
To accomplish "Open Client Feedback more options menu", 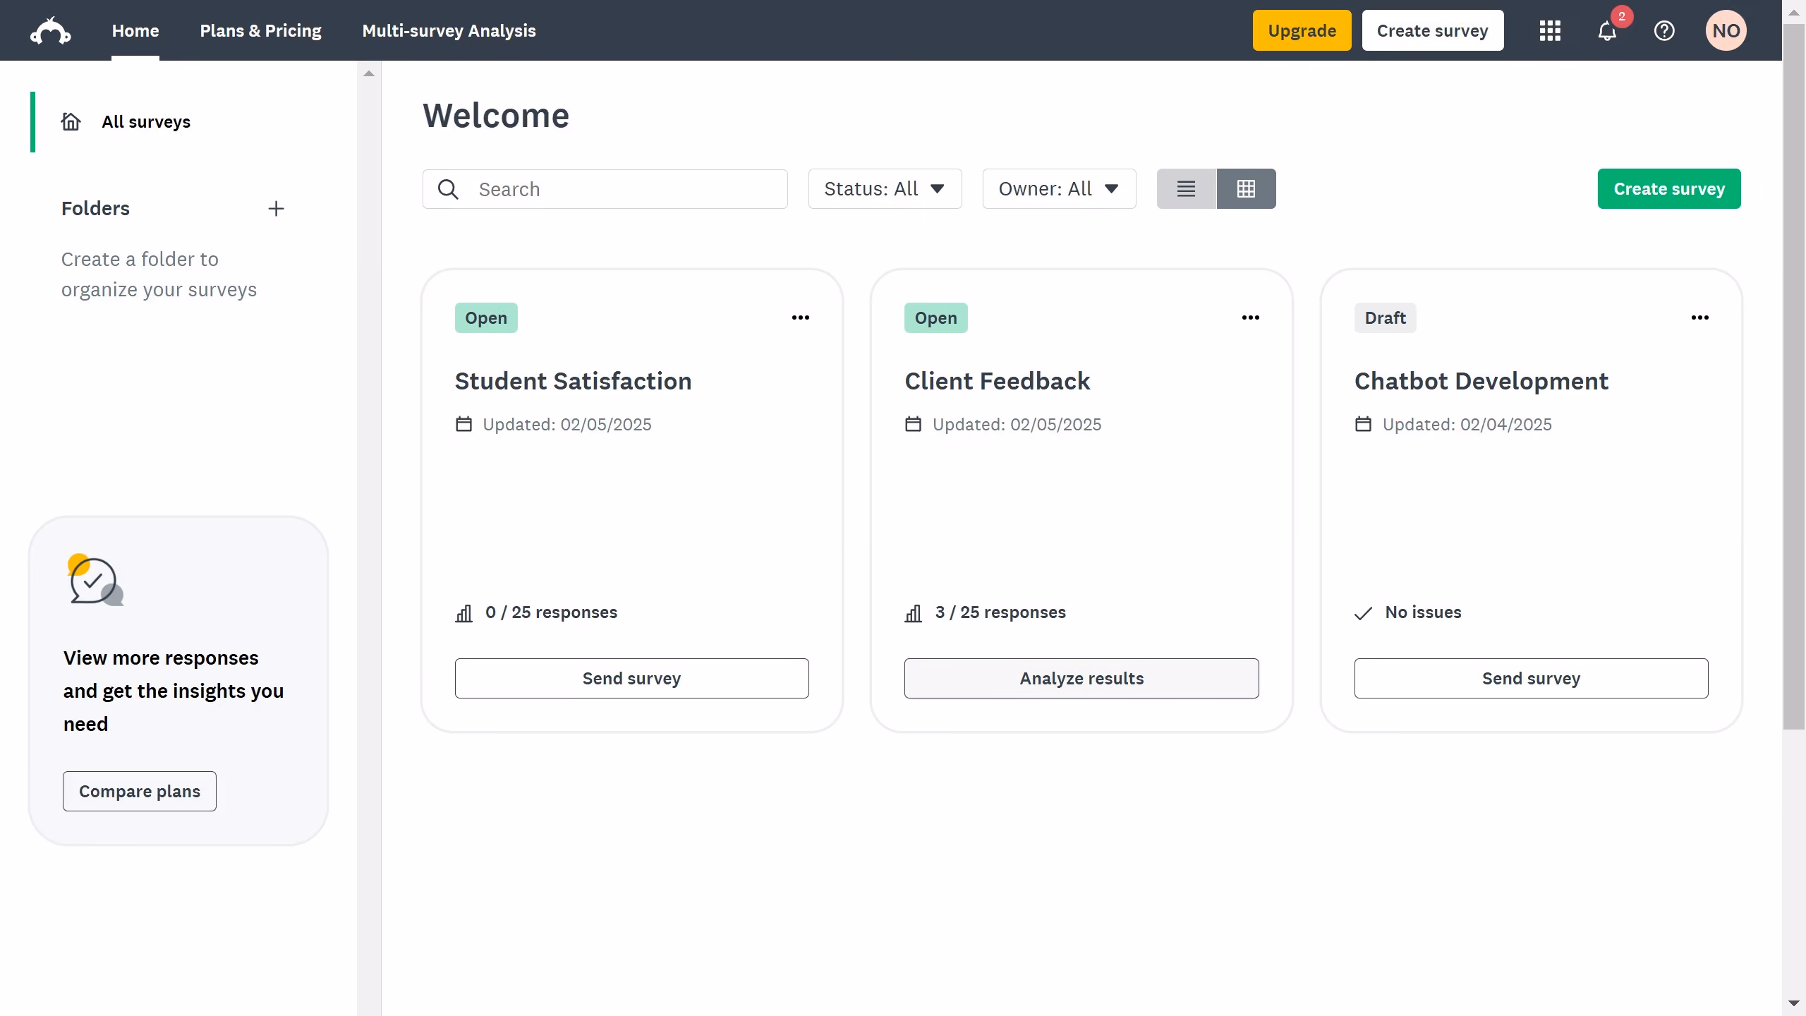I will (1251, 317).
